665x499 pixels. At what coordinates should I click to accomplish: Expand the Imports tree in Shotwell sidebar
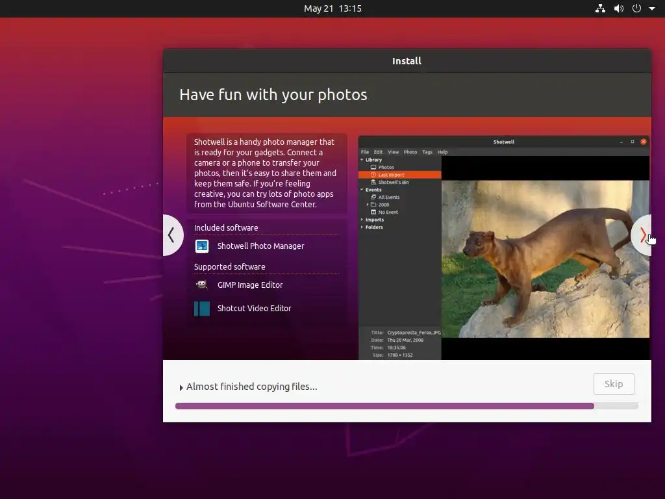tap(362, 220)
